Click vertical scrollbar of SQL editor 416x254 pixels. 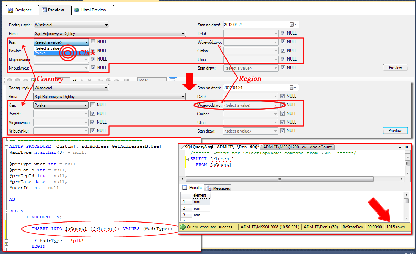tap(408, 163)
